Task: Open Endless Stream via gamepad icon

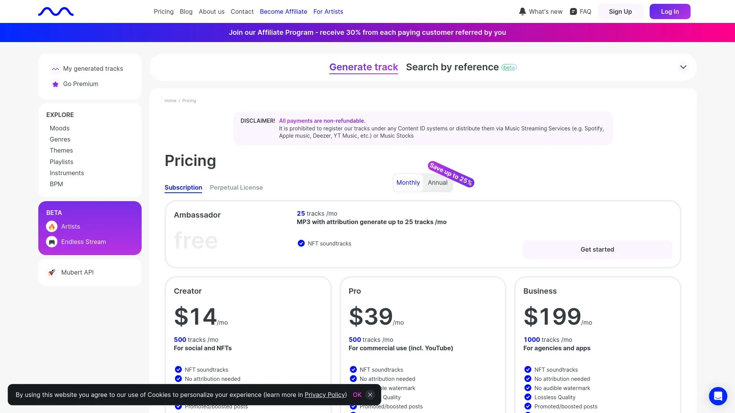Action: tap(52, 242)
